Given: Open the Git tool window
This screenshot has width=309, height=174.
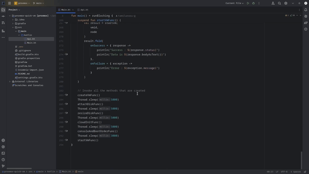Looking at the screenshot, I should click(x=3, y=166).
